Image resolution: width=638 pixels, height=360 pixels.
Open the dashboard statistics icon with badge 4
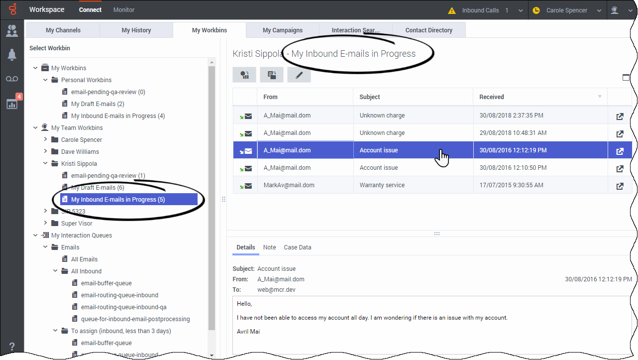12,103
